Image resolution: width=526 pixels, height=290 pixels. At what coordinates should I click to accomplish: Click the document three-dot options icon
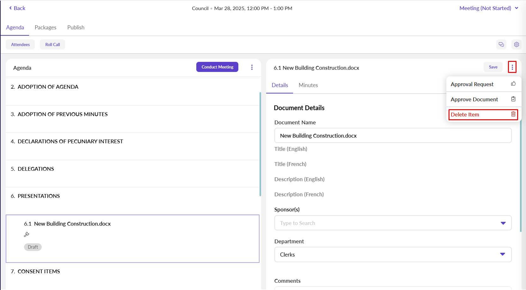[512, 67]
